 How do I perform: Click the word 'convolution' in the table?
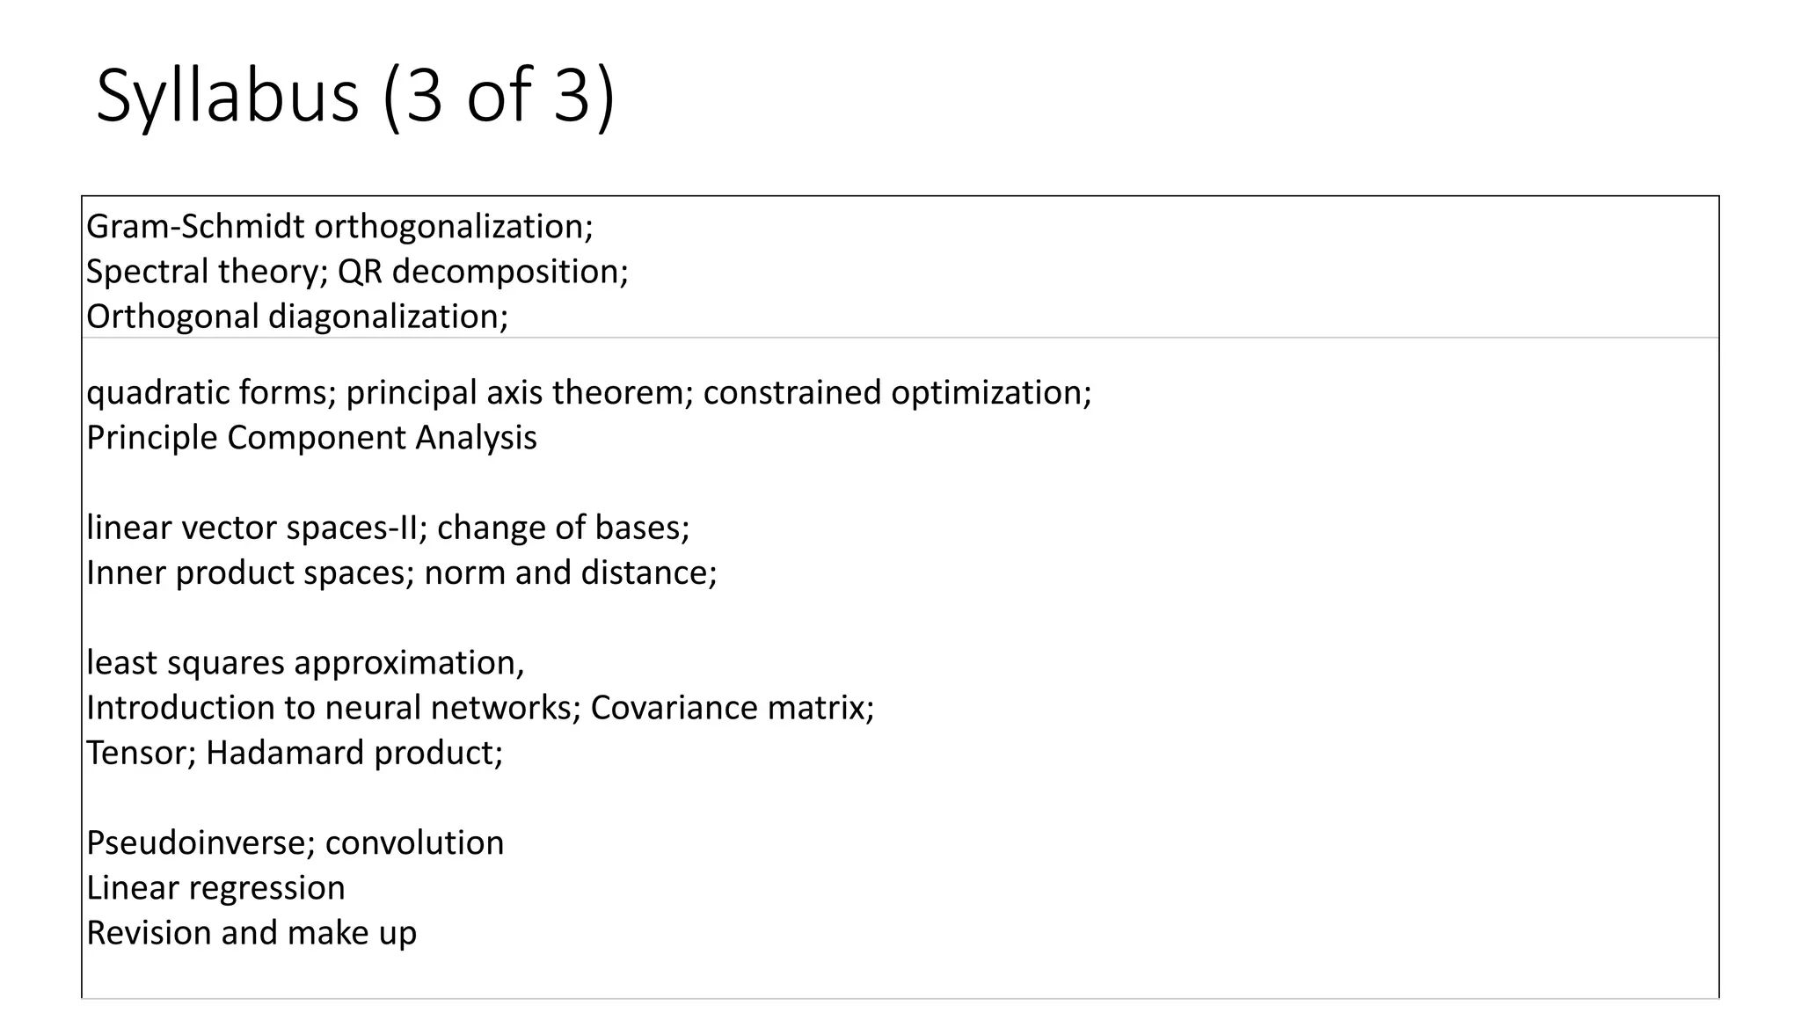414,843
